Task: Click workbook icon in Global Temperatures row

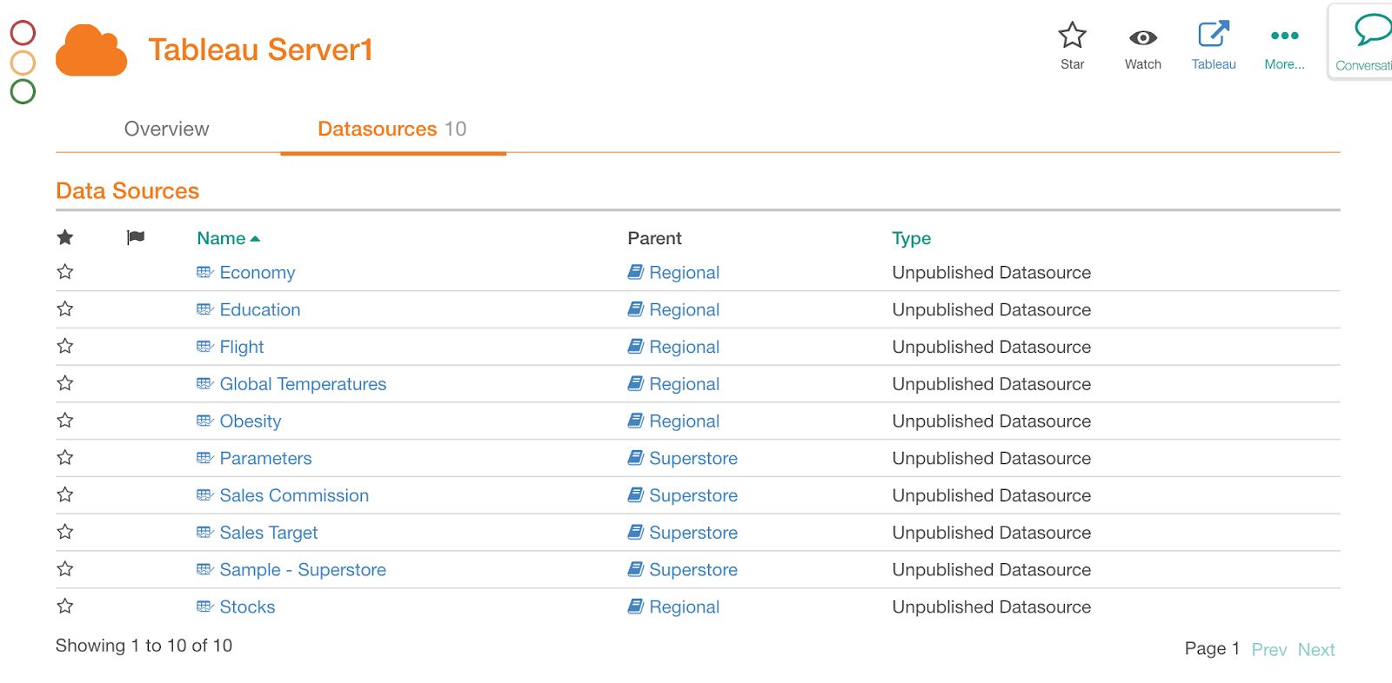Action: pos(636,383)
